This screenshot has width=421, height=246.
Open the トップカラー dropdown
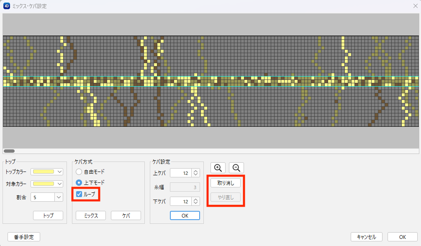59,172
